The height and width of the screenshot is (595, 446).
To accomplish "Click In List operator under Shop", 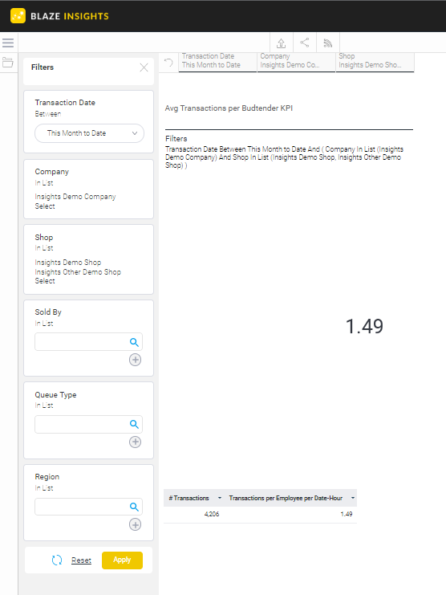I will coord(44,248).
